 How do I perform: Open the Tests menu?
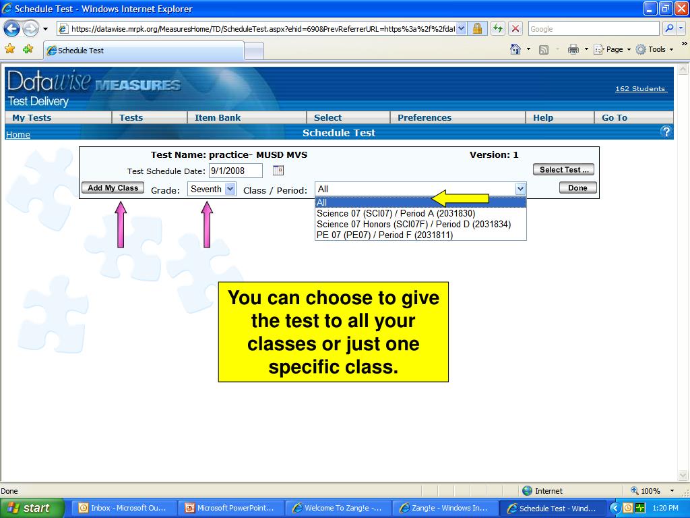pos(131,117)
